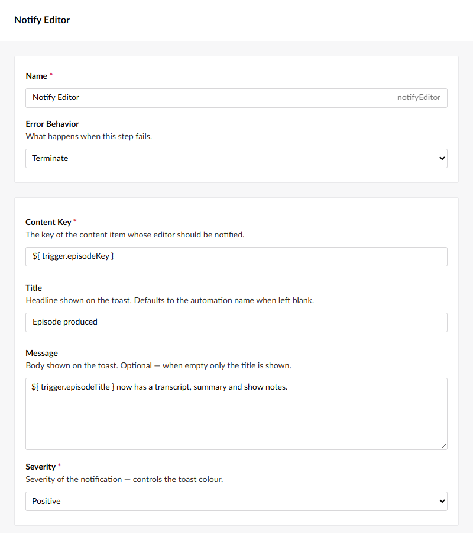Open the Severity dropdown showing Positive
The height and width of the screenshot is (533, 473).
click(236, 501)
